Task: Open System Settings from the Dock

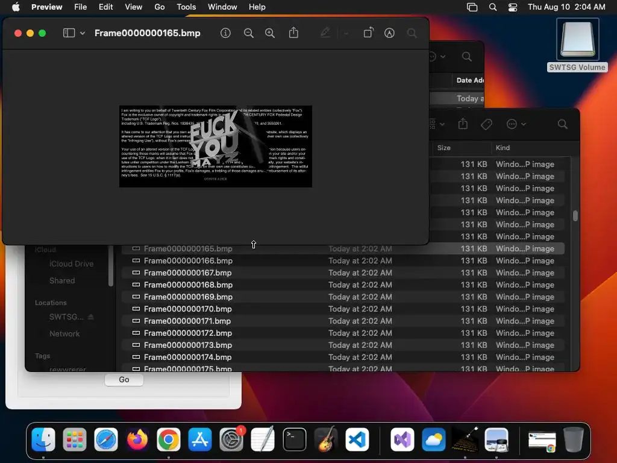Action: pos(231,439)
